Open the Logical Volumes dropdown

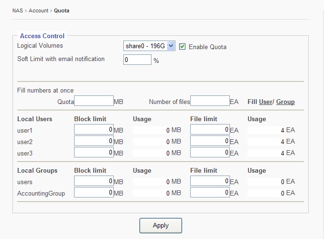coord(150,46)
